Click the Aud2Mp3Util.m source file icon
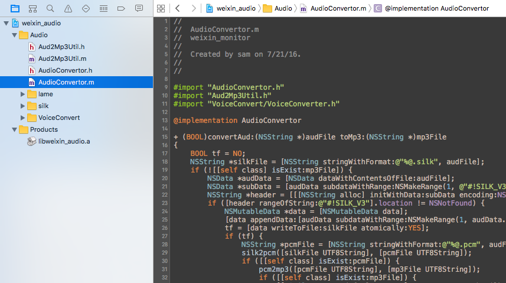Viewport: 506px width, 283px height. pos(32,59)
